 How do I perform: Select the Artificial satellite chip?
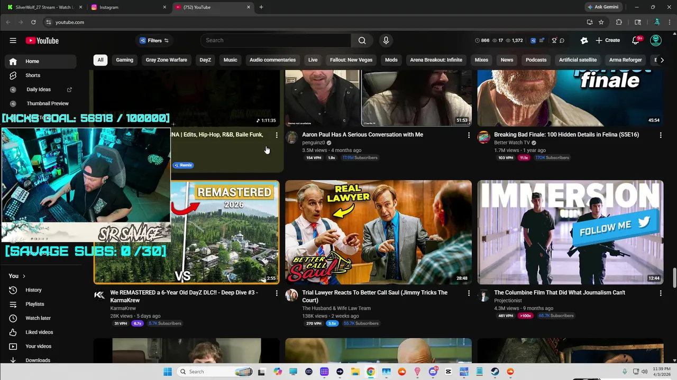(x=578, y=60)
